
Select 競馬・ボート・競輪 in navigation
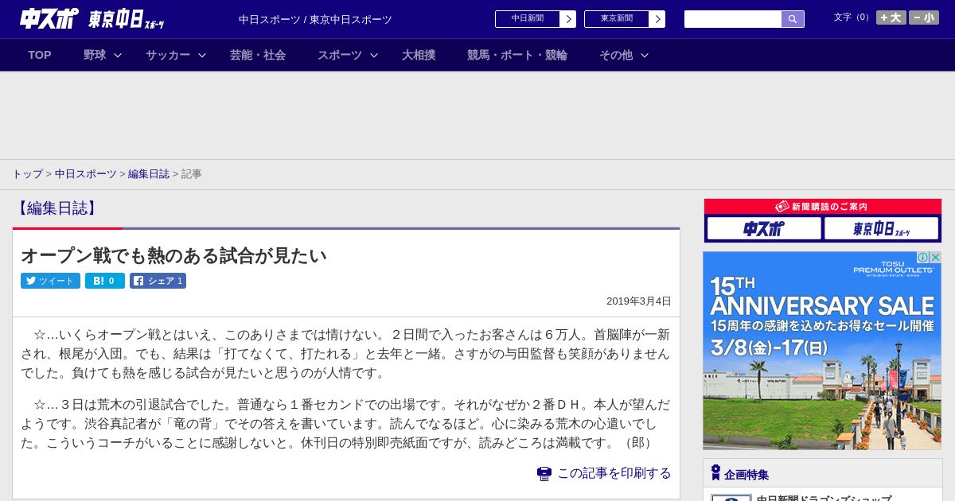coord(517,55)
